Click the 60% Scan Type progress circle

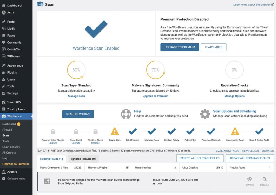[76, 70]
